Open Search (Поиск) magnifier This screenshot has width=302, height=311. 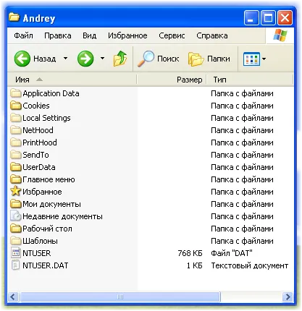click(146, 59)
